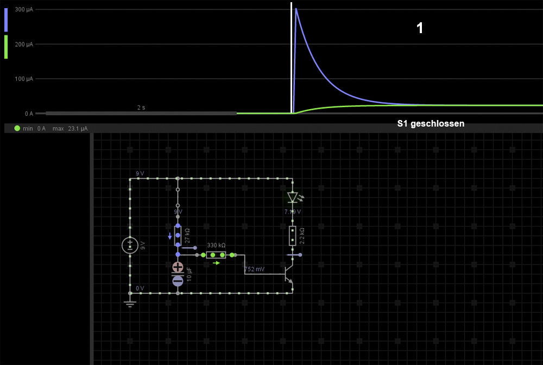The height and width of the screenshot is (365, 543).
Task: Click the 7.19 V node voltage label
Action: (x=293, y=212)
